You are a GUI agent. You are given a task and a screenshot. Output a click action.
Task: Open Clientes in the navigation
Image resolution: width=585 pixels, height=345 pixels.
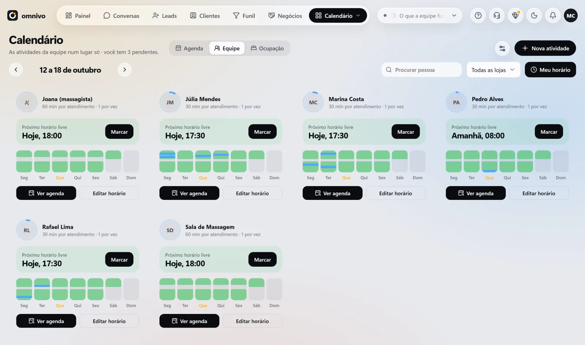205,16
